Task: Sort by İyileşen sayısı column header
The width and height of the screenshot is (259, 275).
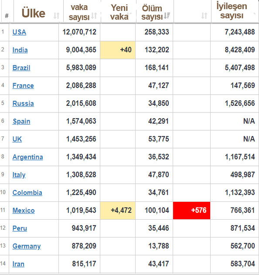Action: click(x=232, y=11)
